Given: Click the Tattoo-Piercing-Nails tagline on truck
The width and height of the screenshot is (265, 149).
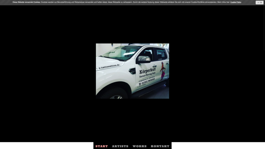Looking at the screenshot, I should [148, 75].
